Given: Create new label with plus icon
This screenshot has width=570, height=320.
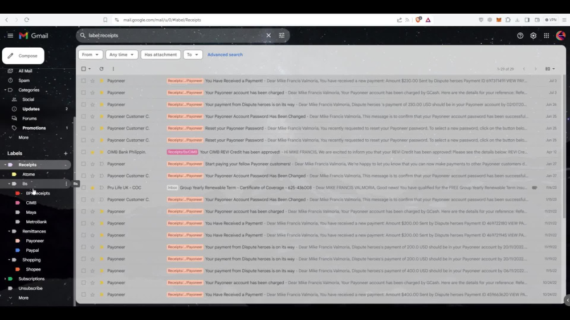Looking at the screenshot, I should (66, 153).
